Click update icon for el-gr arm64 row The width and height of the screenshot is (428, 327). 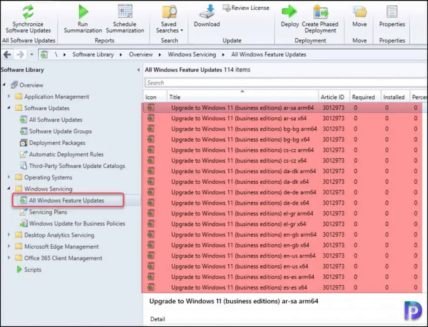[x=150, y=213]
